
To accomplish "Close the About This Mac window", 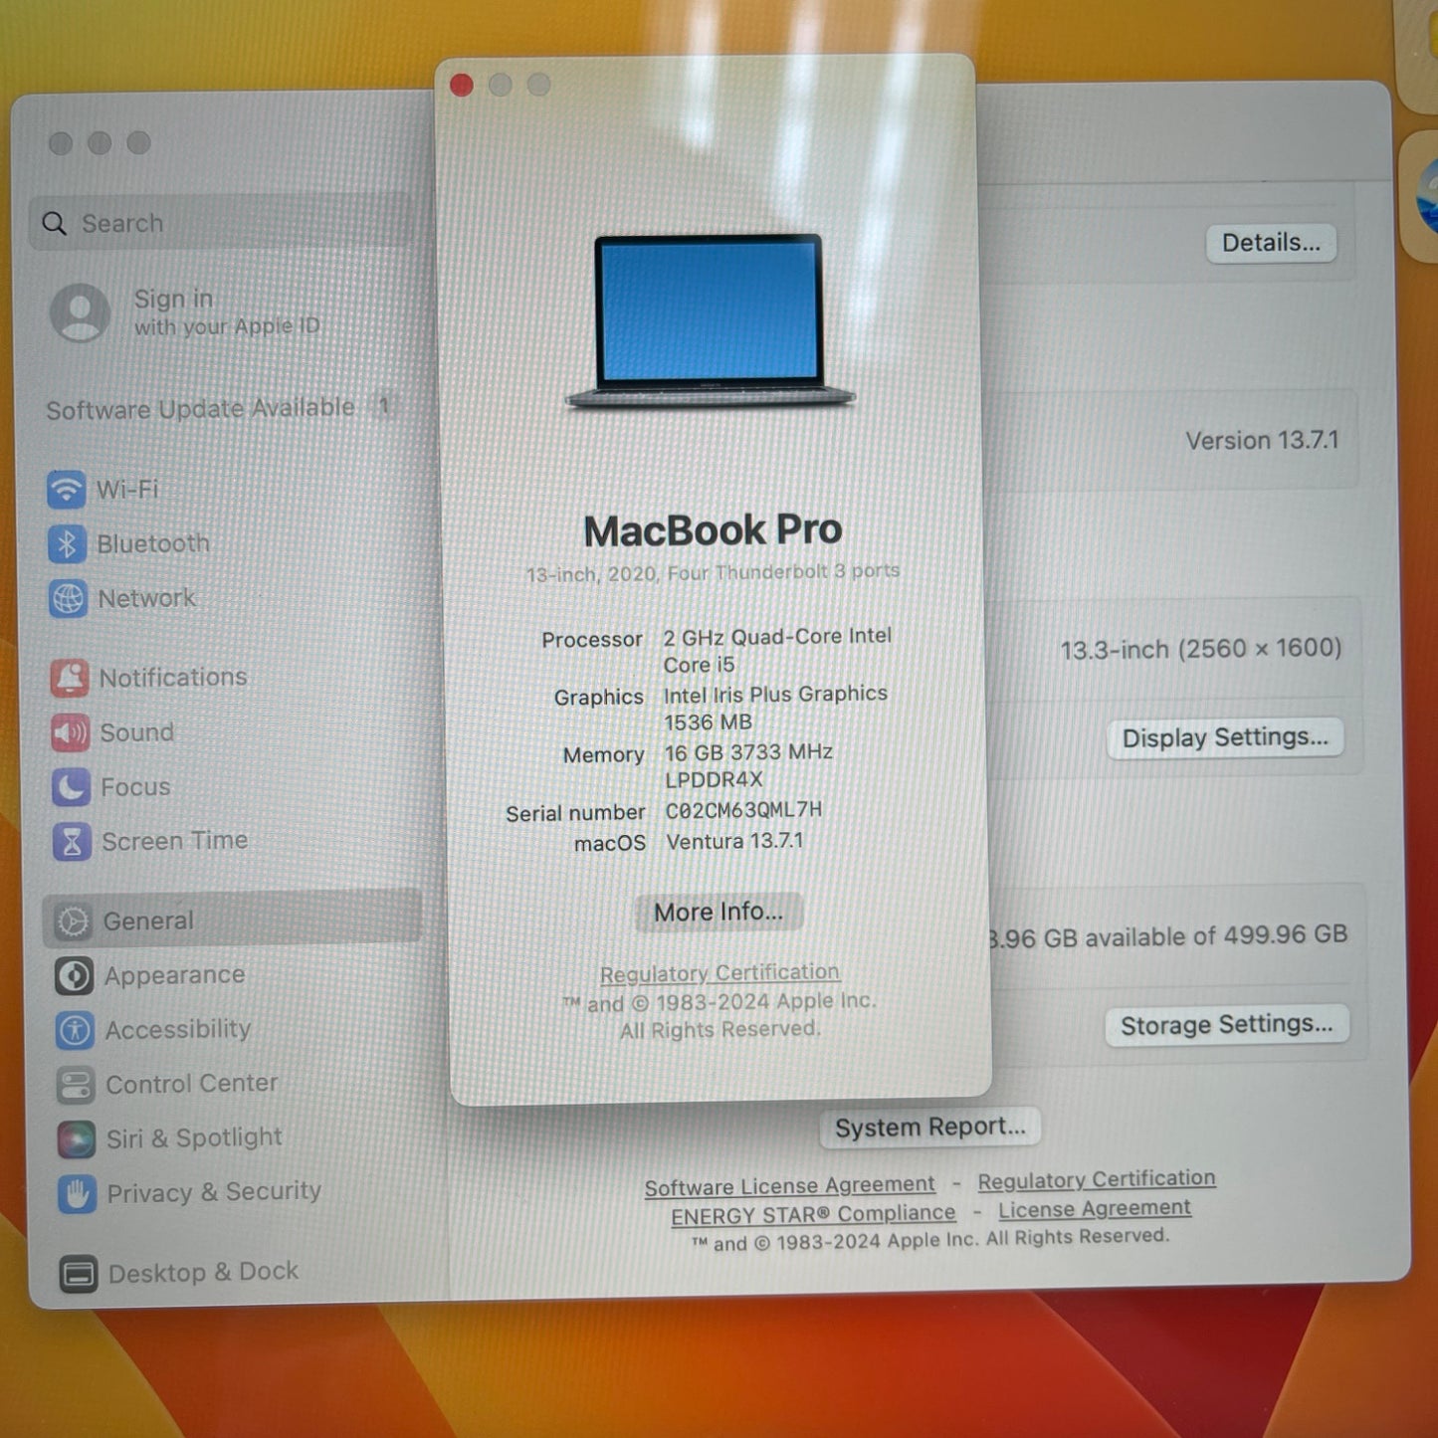I will point(462,86).
